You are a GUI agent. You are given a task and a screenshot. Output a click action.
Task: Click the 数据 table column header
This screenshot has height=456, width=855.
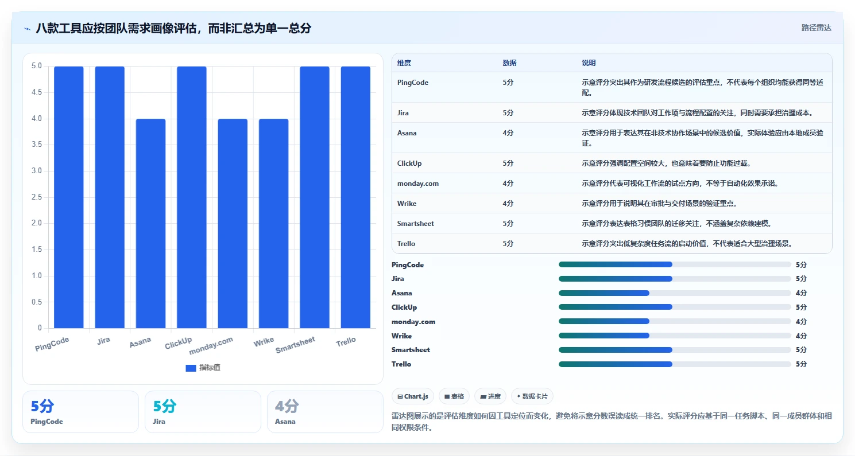click(x=509, y=63)
